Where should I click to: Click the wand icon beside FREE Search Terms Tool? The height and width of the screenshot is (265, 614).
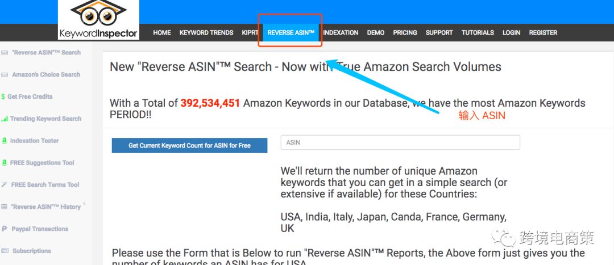(5, 185)
